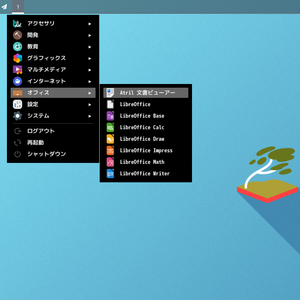The width and height of the screenshot is (300, 300).
Task: Click the オフィス submenu arrow
Action: 90,93
